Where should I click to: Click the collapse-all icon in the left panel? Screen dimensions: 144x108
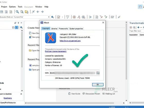tap(13, 27)
